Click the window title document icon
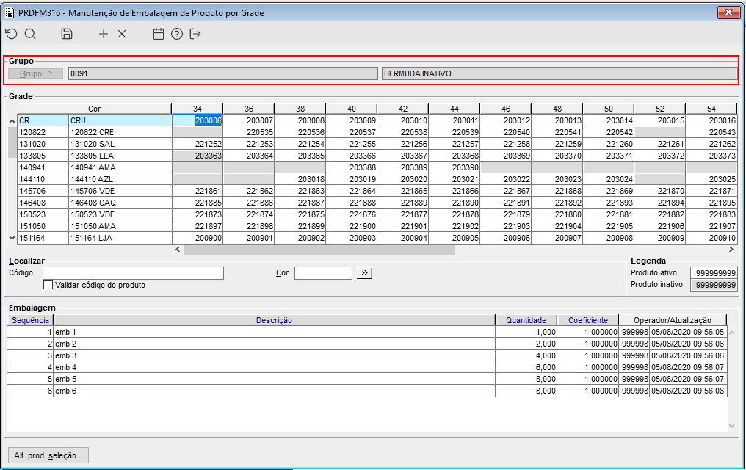Viewport: 746px width, 470px height. click(x=9, y=12)
